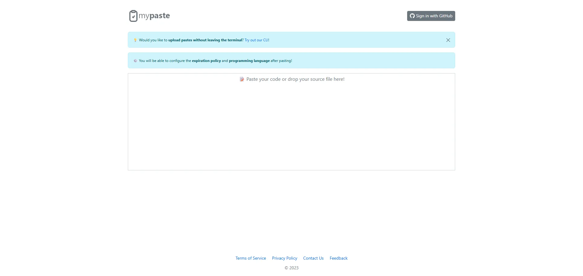Sign in with GitHub
Image resolution: width=583 pixels, height=276 pixels.
coord(431,16)
